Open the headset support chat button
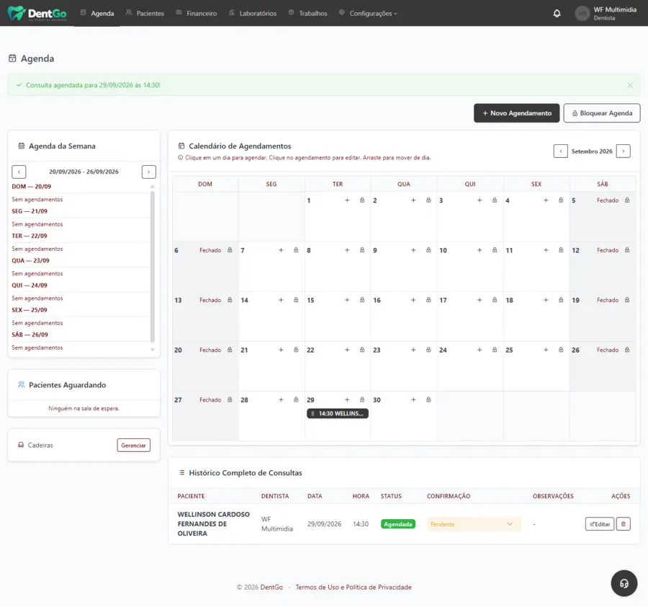Viewport: 648px width, 607px height. [x=624, y=583]
